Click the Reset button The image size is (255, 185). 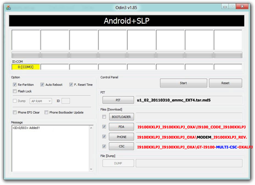pos(225,83)
